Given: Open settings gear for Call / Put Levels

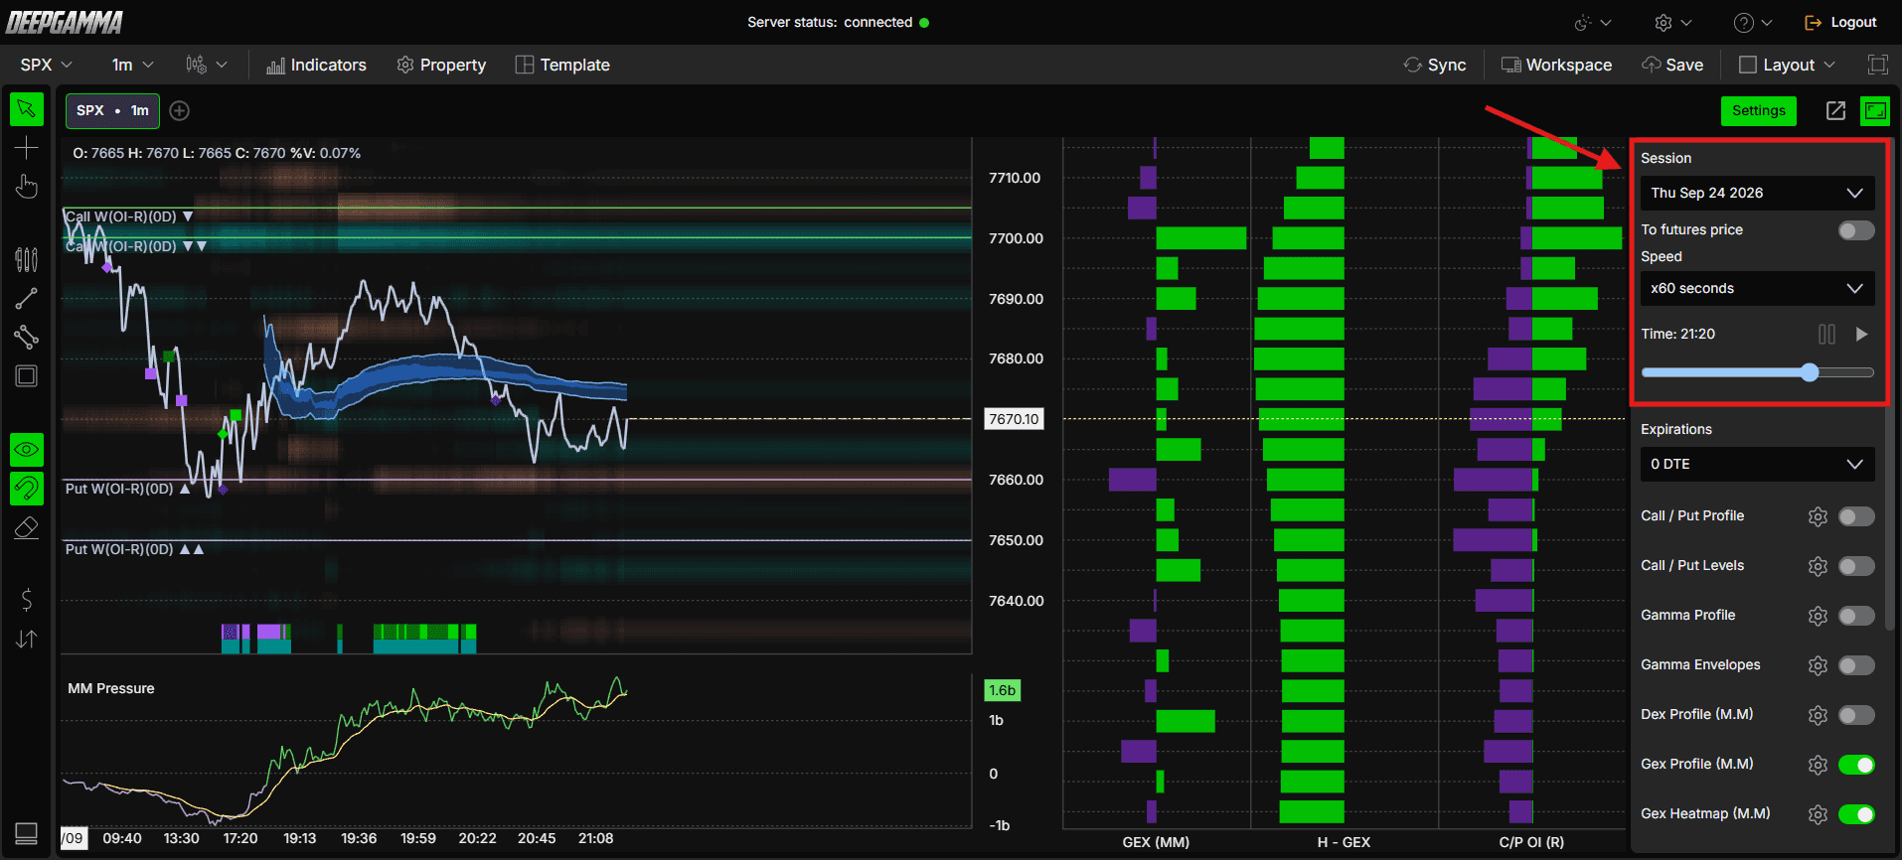Looking at the screenshot, I should click(x=1818, y=566).
